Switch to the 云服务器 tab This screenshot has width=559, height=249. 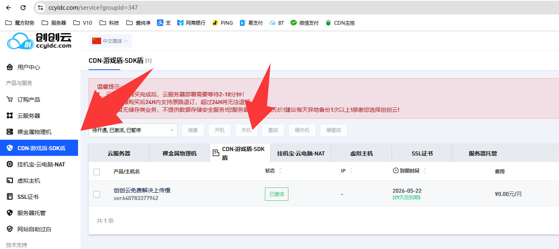[119, 153]
